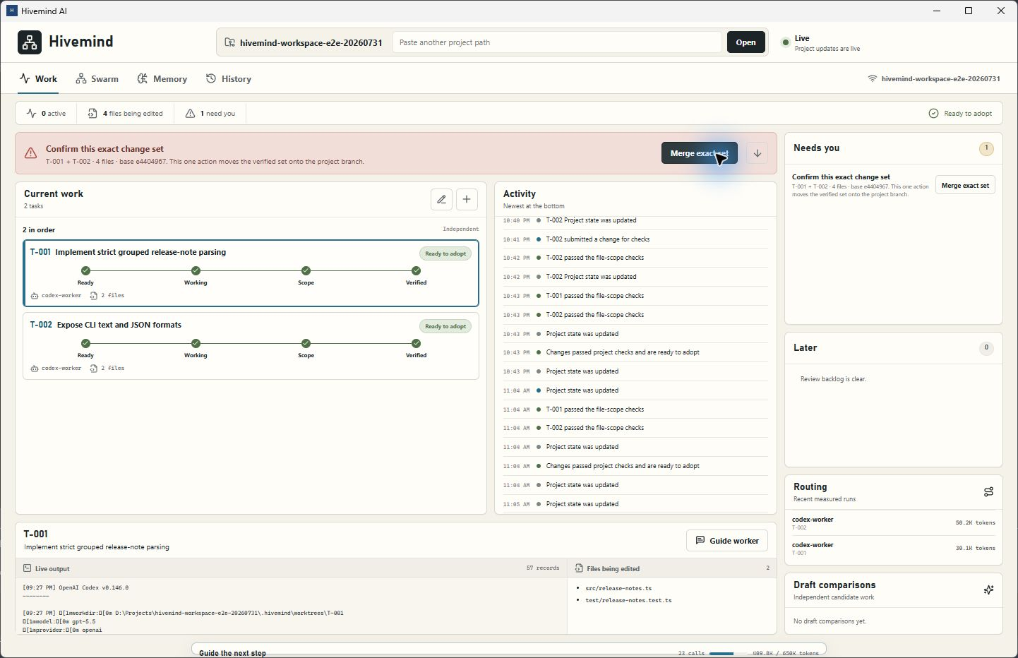Click codex-worker T-001 routing row
The height and width of the screenshot is (658, 1018).
[893, 549]
